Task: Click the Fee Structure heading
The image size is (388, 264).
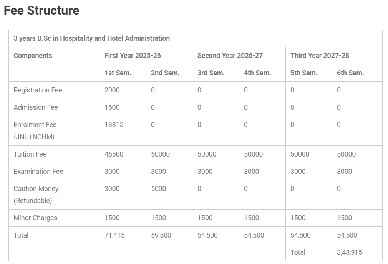Action: [41, 10]
